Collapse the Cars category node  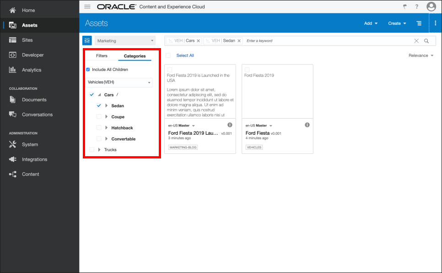[99, 95]
